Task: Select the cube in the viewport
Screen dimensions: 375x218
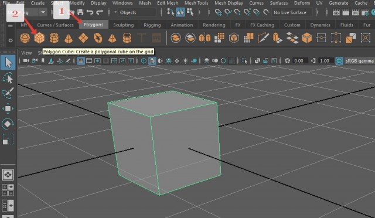Action: [x=164, y=144]
